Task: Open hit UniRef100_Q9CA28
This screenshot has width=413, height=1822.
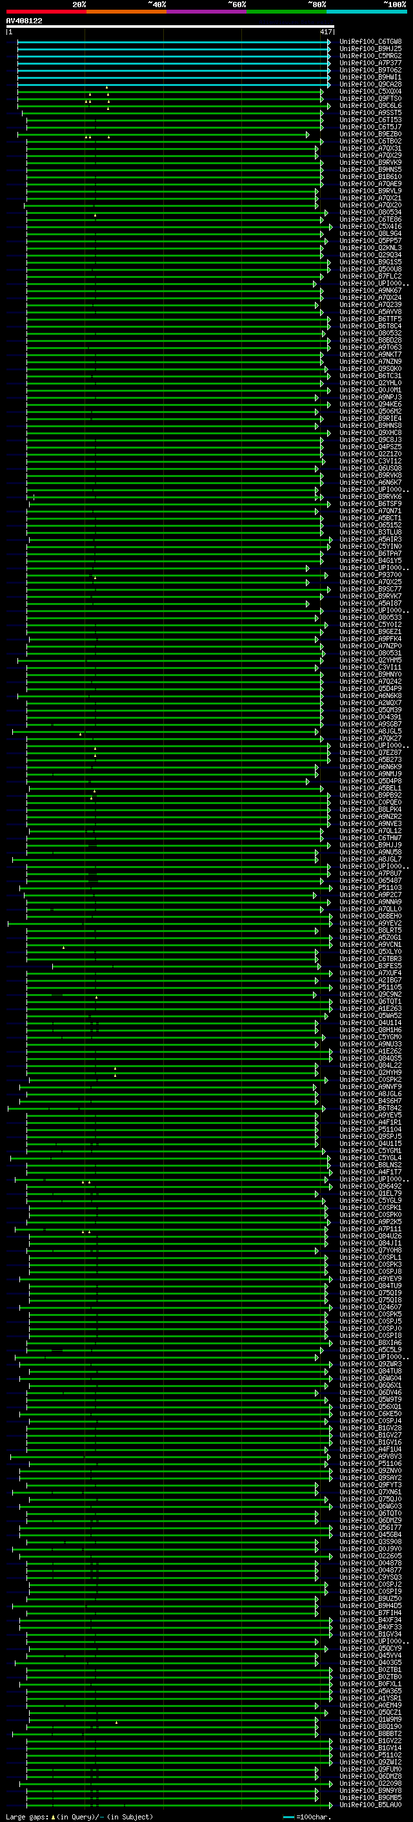Action: (x=370, y=84)
